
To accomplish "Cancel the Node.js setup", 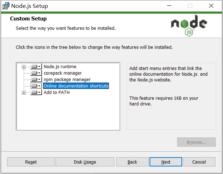I will click(199, 162).
